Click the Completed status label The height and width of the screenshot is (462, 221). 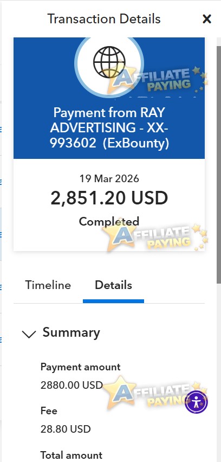(x=109, y=221)
